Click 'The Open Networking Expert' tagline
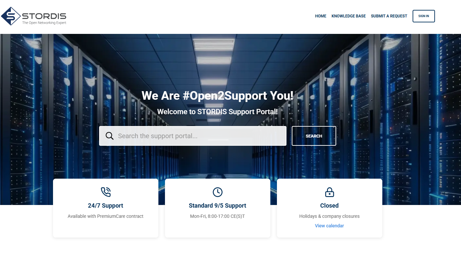 point(44,23)
